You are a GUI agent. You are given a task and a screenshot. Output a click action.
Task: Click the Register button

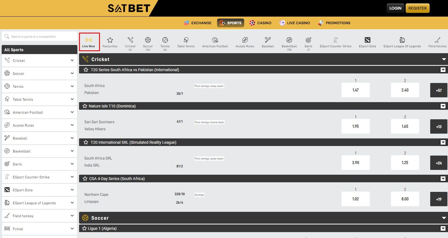[417, 8]
